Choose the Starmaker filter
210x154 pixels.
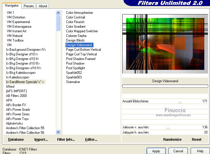click(x=73, y=82)
